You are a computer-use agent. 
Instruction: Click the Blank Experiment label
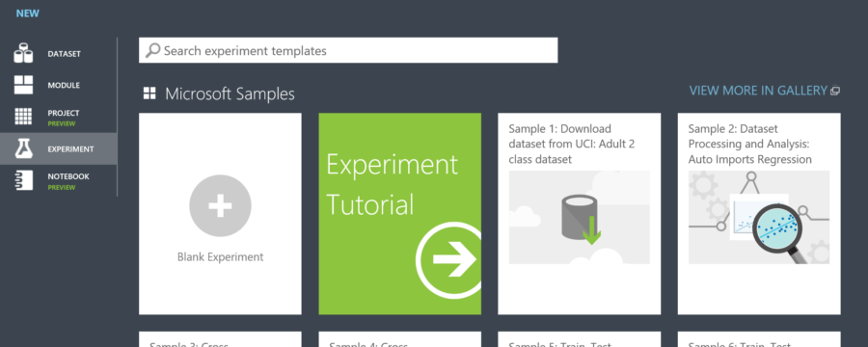coord(220,256)
